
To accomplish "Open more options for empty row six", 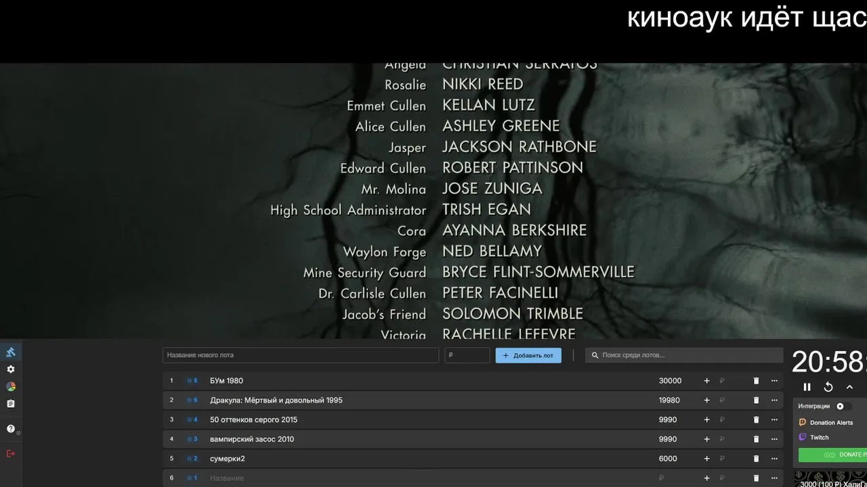I will [774, 478].
